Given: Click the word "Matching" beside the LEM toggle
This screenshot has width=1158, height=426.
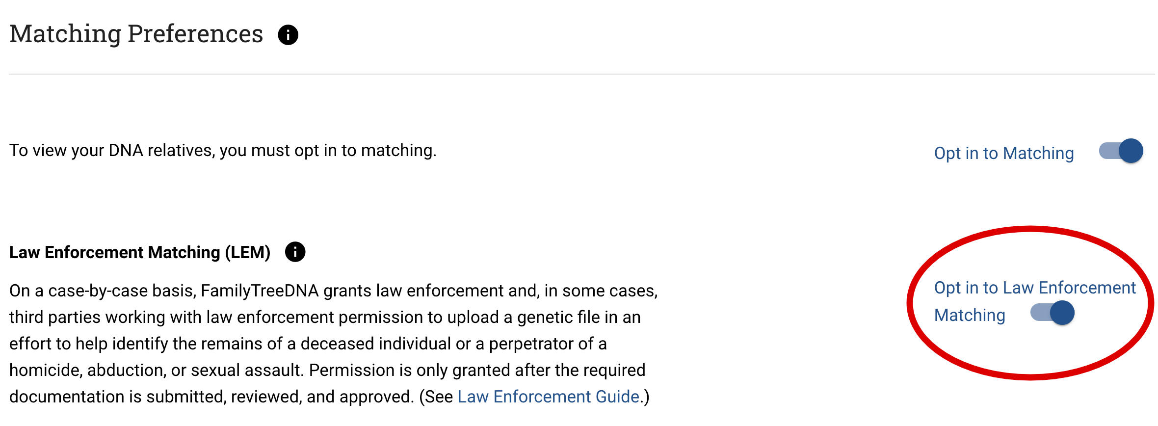Looking at the screenshot, I should point(970,315).
